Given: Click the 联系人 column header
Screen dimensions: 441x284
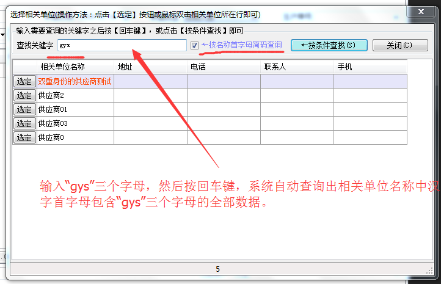Looking at the screenshot, I should pos(297,67).
